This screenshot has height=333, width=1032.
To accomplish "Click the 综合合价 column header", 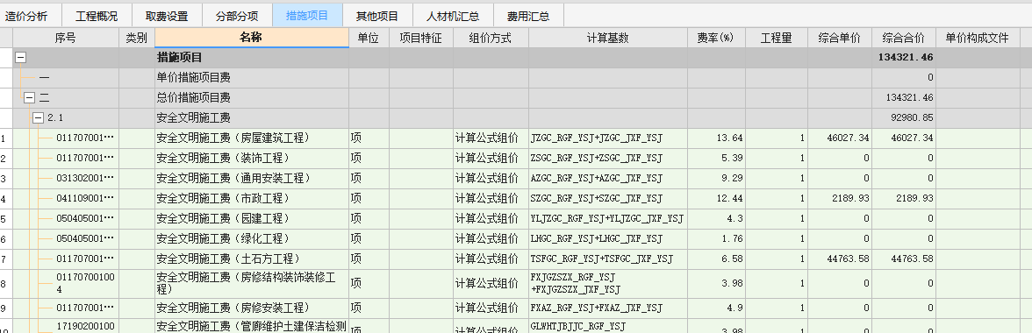I will 904,38.
